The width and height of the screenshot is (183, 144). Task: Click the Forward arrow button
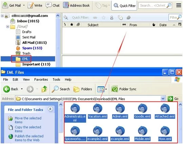[30, 89]
